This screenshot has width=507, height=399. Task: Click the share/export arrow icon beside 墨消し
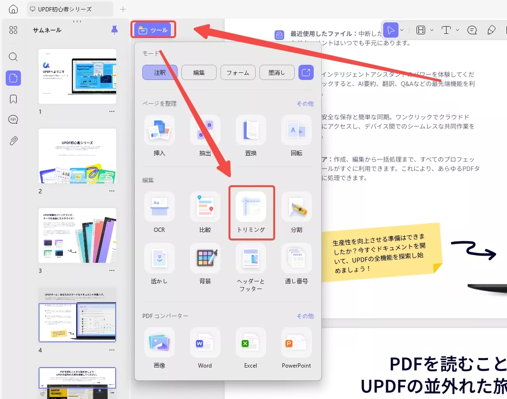click(306, 72)
